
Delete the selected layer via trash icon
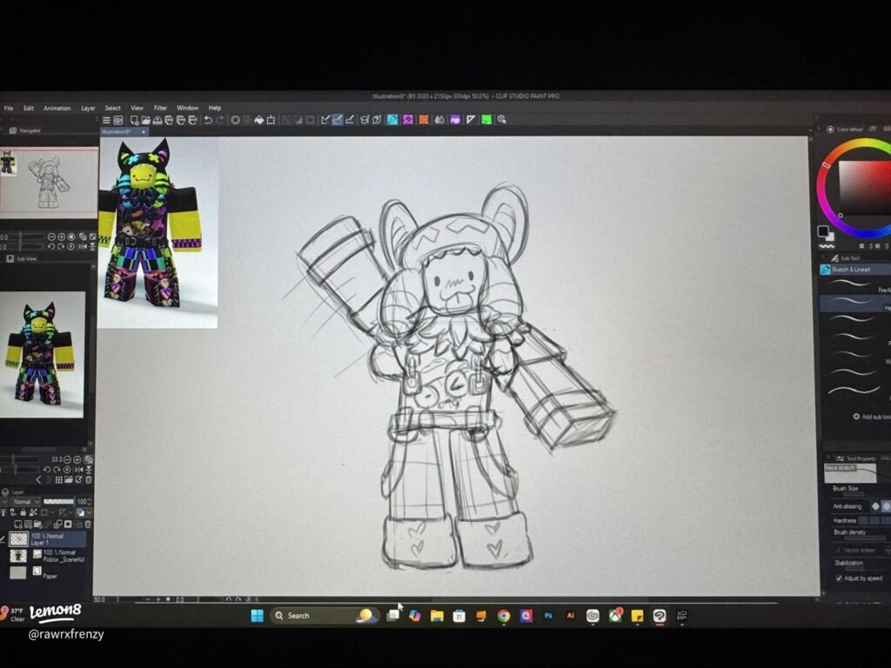(88, 524)
